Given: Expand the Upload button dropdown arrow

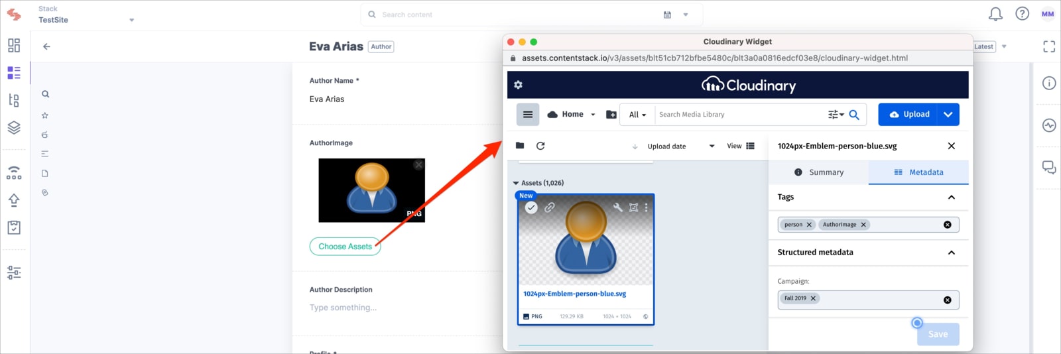Looking at the screenshot, I should [x=948, y=115].
